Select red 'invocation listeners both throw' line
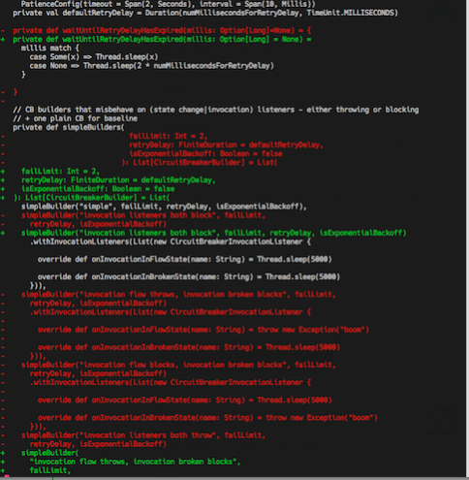Screen dimensions: 469x480 pos(143,435)
